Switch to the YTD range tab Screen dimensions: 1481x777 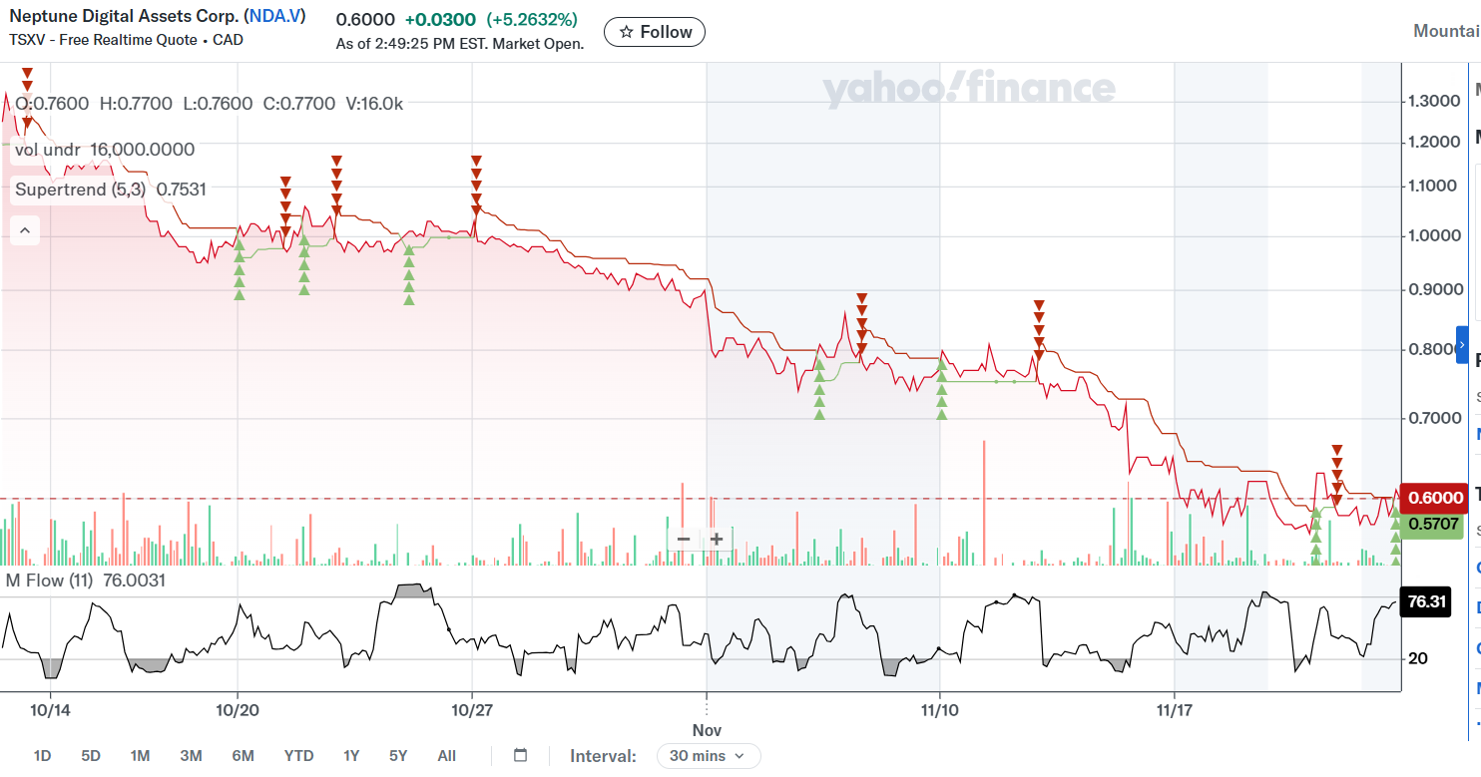298,756
